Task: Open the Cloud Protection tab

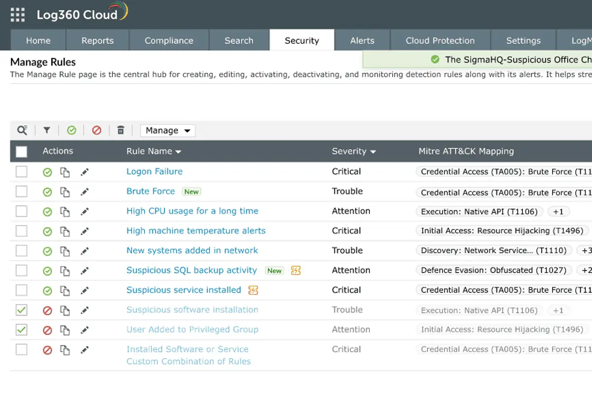Action: [440, 40]
